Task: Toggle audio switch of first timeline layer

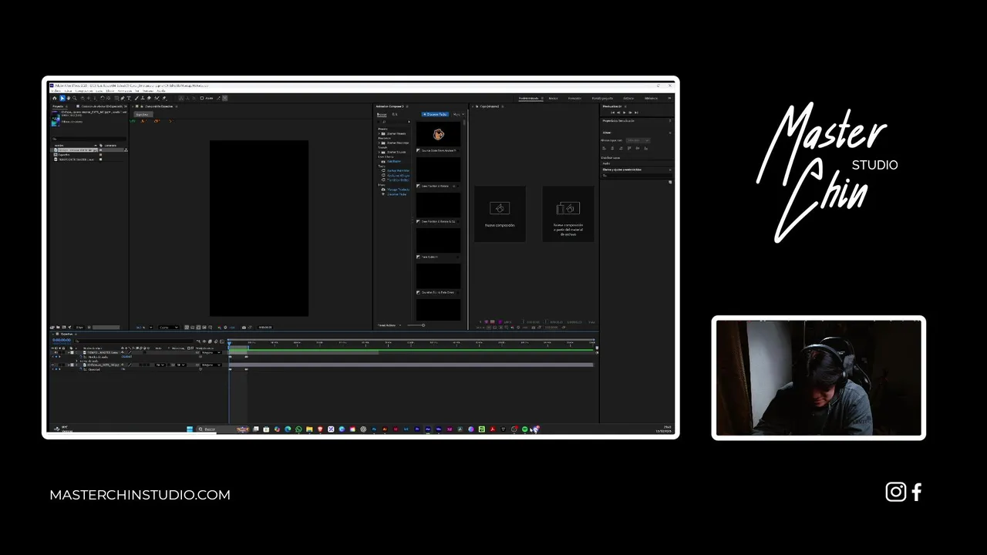Action: click(56, 352)
